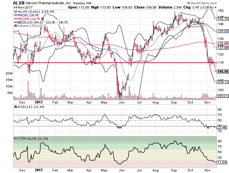Click the 'Open 113.08' value
The height and width of the screenshot is (173, 229).
79,7
